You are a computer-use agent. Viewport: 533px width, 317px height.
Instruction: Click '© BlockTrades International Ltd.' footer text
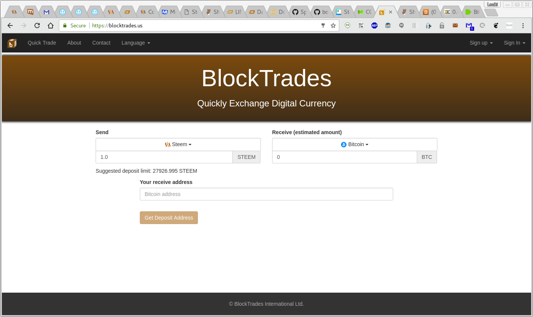266,304
